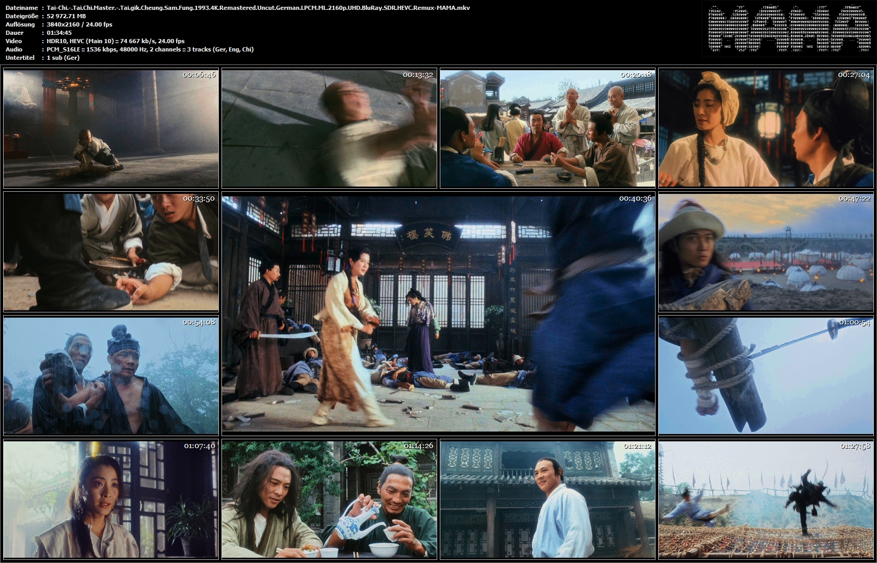The height and width of the screenshot is (563, 877).
Task: Click the thumbnail at timestamp 00:27:04
Action: pyautogui.click(x=766, y=128)
